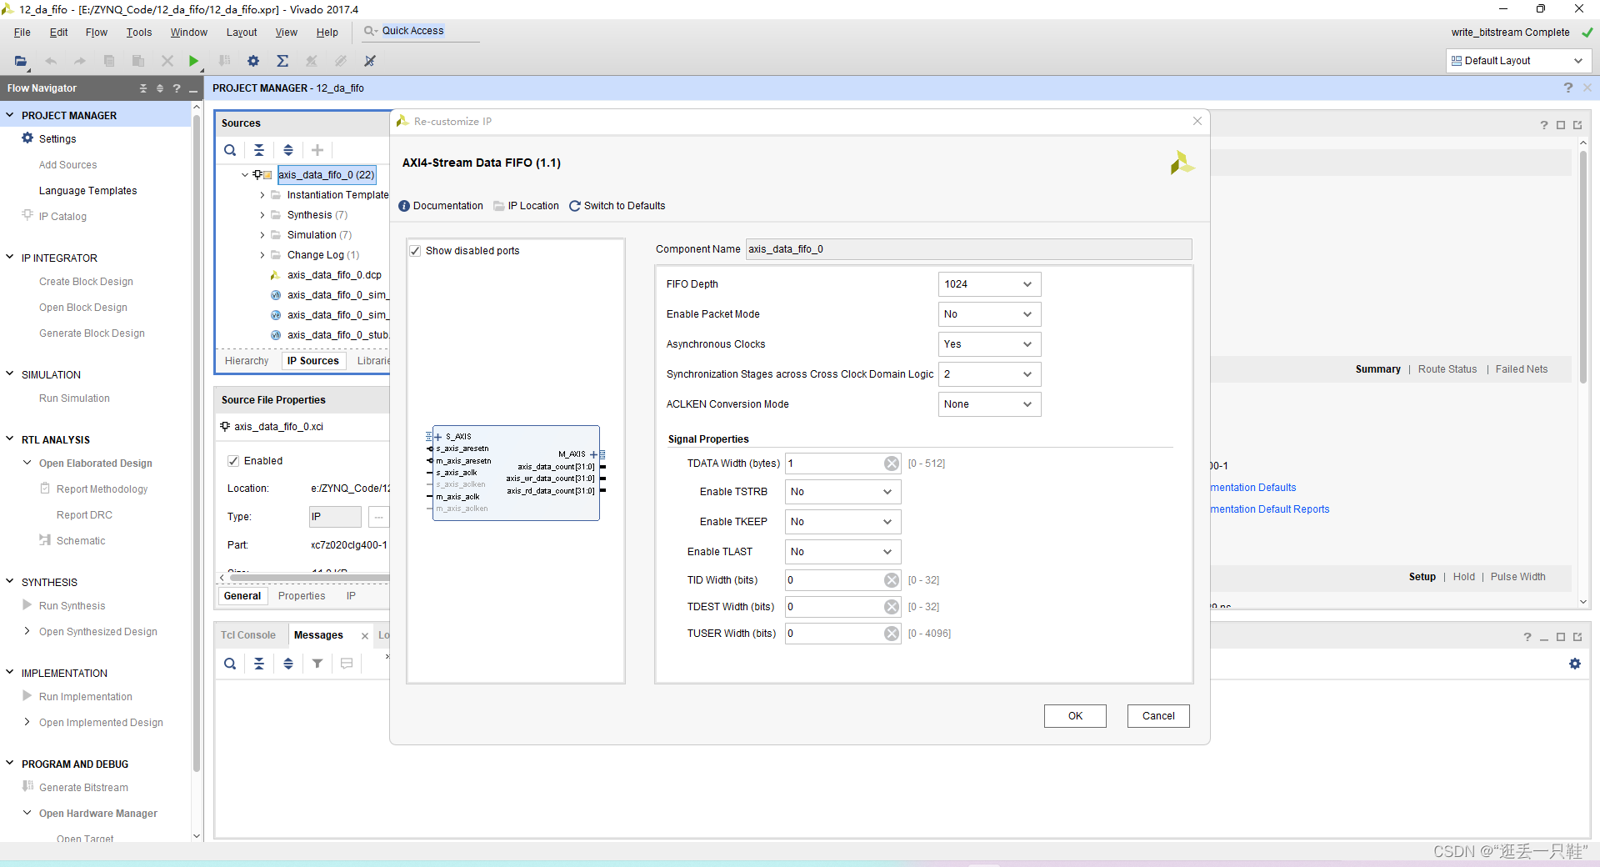Open the Tools menu
This screenshot has height=867, width=1600.
click(x=139, y=33)
